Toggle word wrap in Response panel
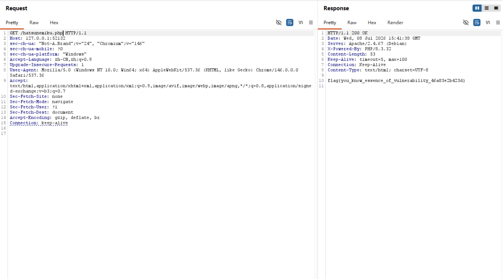The width and height of the screenshot is (503, 279). [477, 23]
